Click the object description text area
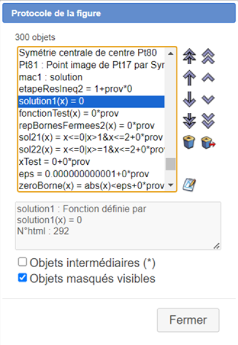 point(118,226)
